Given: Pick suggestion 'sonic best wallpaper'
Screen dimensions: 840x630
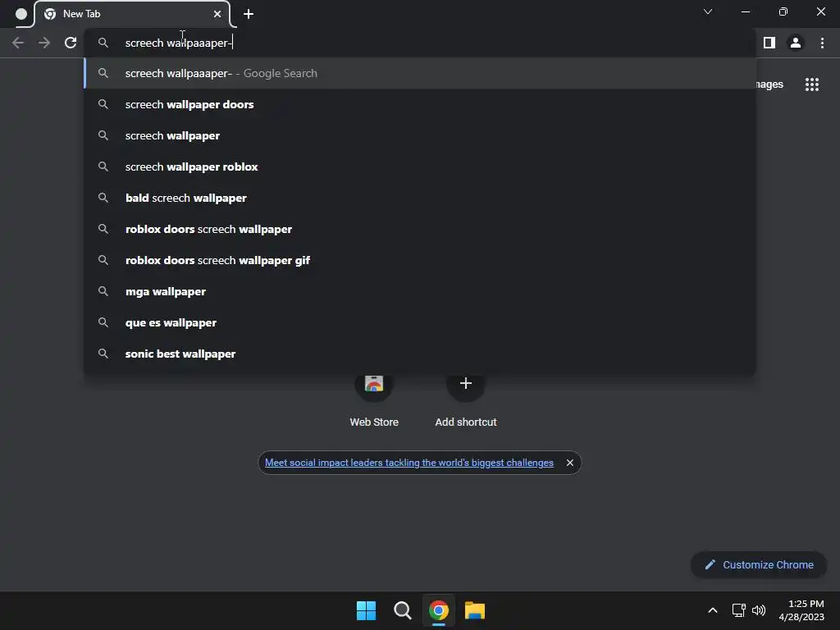Looking at the screenshot, I should [x=420, y=354].
